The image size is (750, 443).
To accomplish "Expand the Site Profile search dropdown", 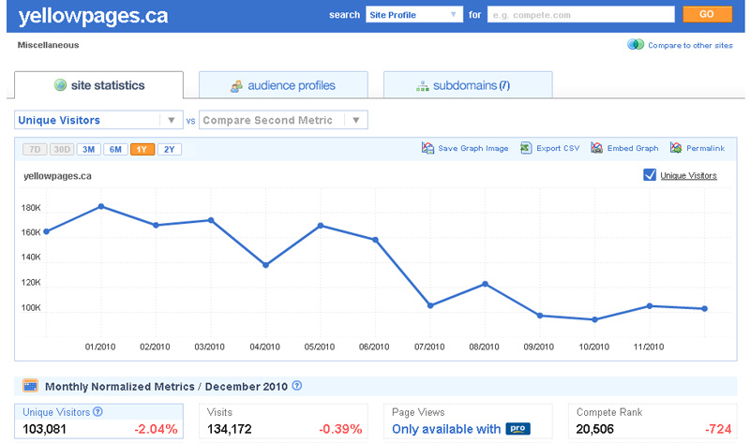I will [x=414, y=15].
